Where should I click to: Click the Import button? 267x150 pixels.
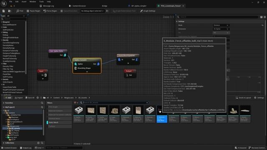click(19, 97)
